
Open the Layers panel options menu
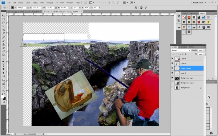(x=204, y=47)
